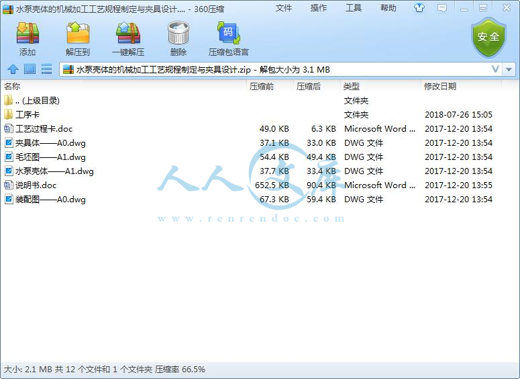Image resolution: width=520 pixels, height=379 pixels.
Task: Click the DWG icon of 装配图——A0.dwg
Action: (x=9, y=200)
